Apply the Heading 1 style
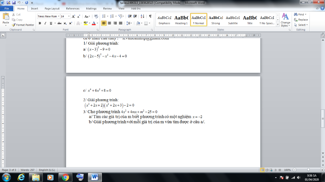Viewport: 325px width, 182px height. (181, 20)
